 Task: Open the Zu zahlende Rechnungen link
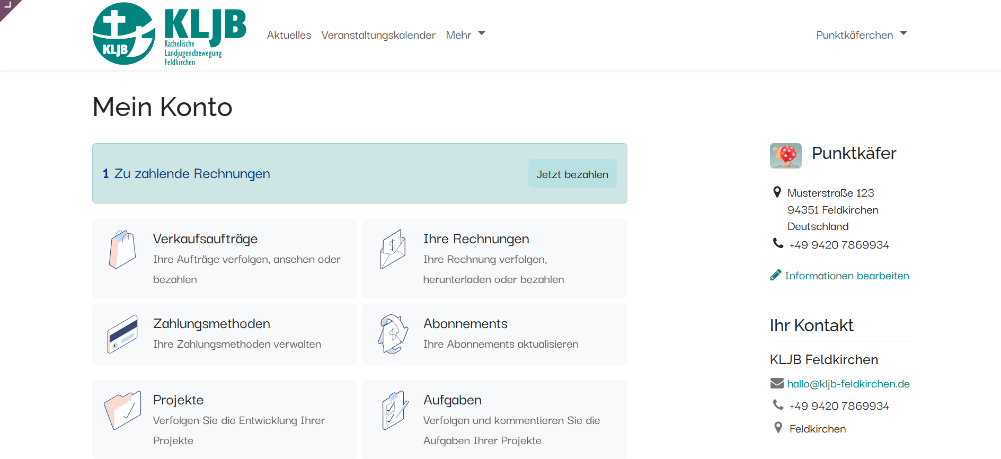(192, 174)
